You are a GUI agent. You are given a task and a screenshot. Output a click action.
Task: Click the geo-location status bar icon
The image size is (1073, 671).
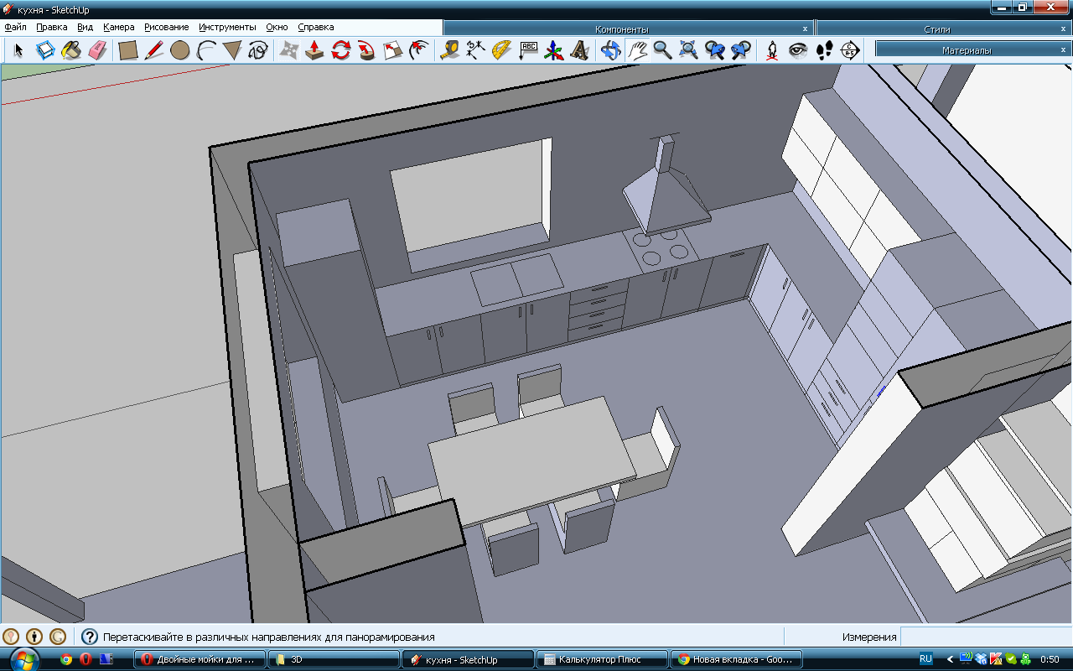coord(11,637)
